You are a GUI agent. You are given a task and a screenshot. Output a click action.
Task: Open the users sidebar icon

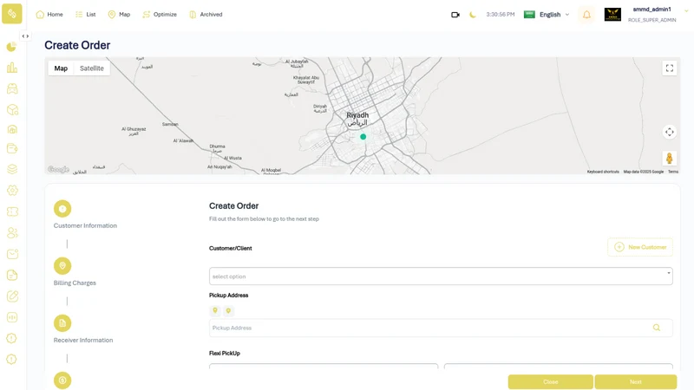click(12, 232)
